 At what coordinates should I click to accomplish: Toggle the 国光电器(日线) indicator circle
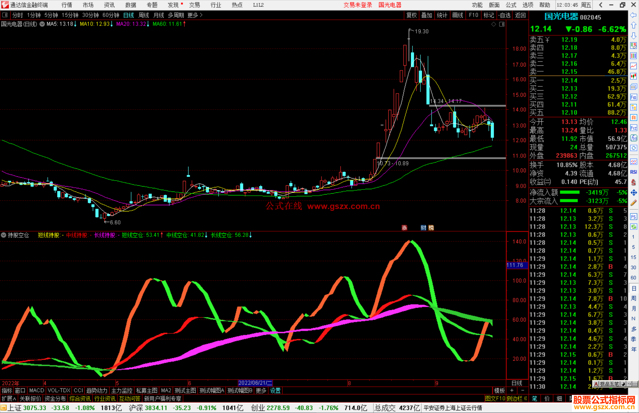coord(42,24)
